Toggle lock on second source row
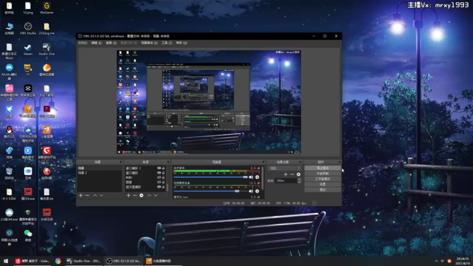 pos(164,173)
